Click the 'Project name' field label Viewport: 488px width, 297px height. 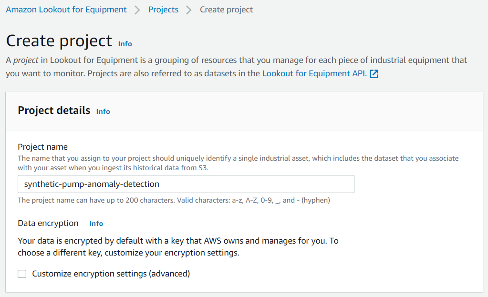coord(42,147)
